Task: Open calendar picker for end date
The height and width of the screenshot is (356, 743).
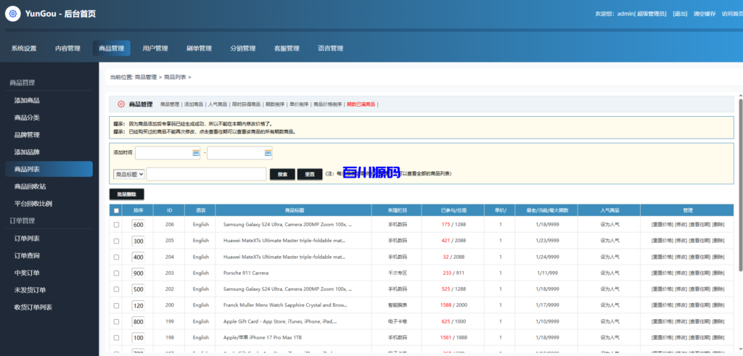Action: (x=268, y=153)
